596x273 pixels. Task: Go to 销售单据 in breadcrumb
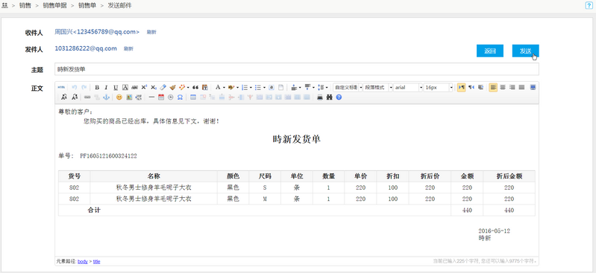[54, 6]
